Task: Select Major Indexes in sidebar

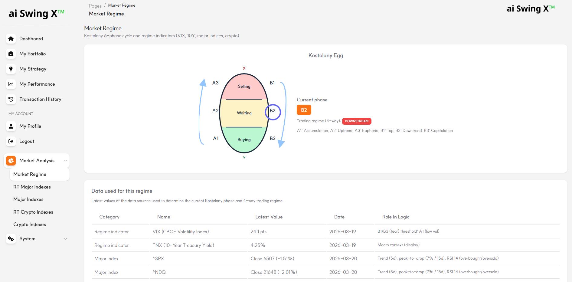Action: pos(28,199)
